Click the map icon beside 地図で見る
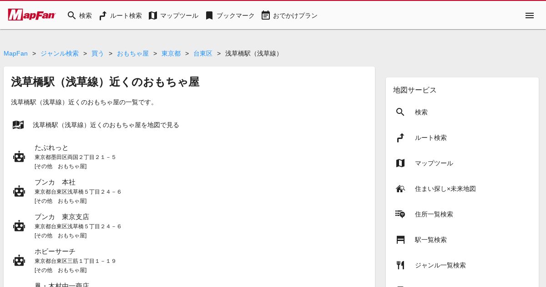The height and width of the screenshot is (287, 546). [x=18, y=125]
